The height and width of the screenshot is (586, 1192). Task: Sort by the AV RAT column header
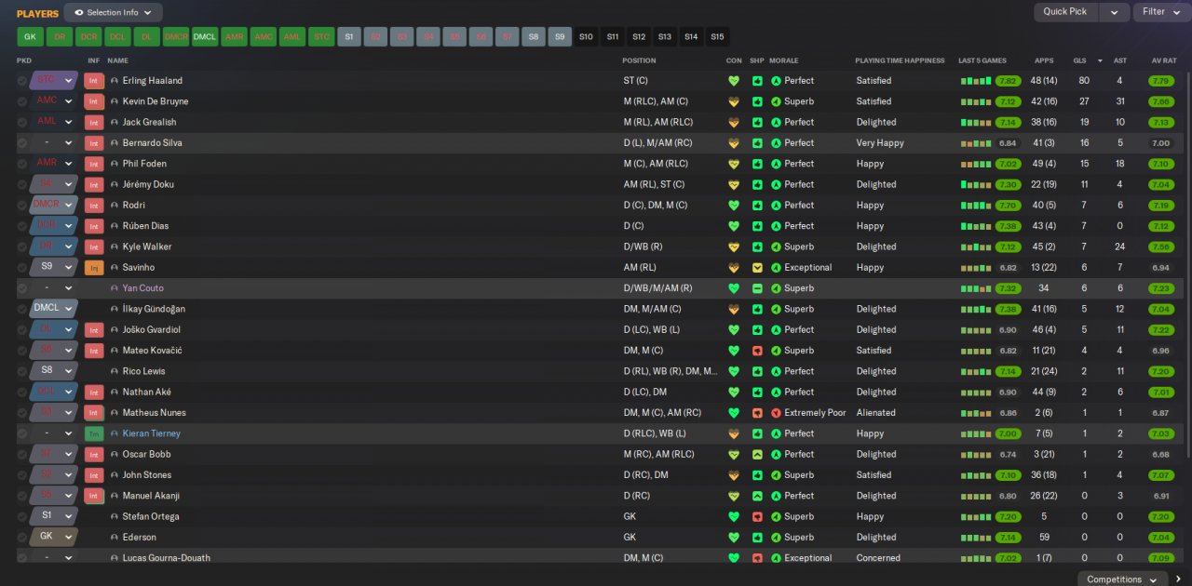[x=1164, y=60]
